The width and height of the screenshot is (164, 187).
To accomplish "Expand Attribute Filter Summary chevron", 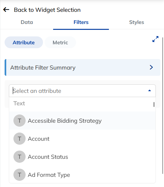I will tap(151, 67).
